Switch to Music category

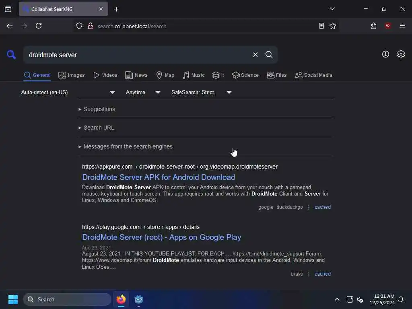pyautogui.click(x=194, y=75)
